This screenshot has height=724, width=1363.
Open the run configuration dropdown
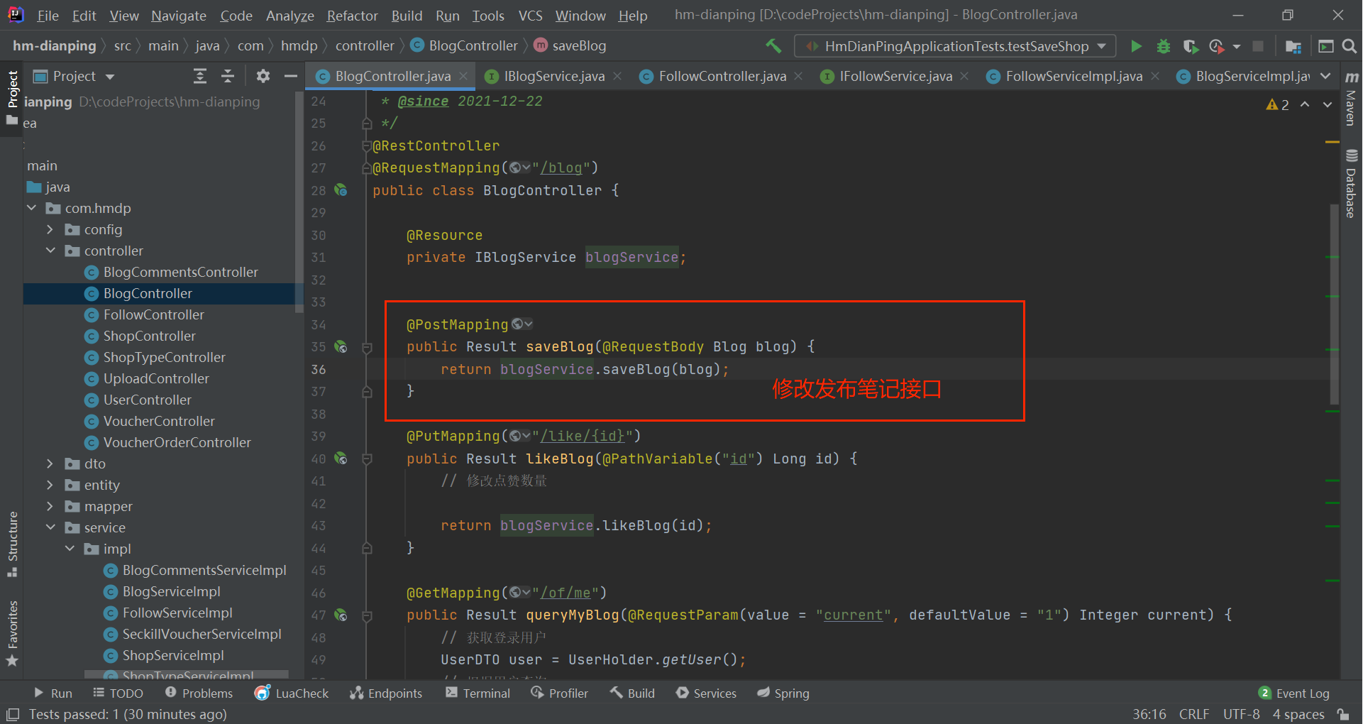955,46
